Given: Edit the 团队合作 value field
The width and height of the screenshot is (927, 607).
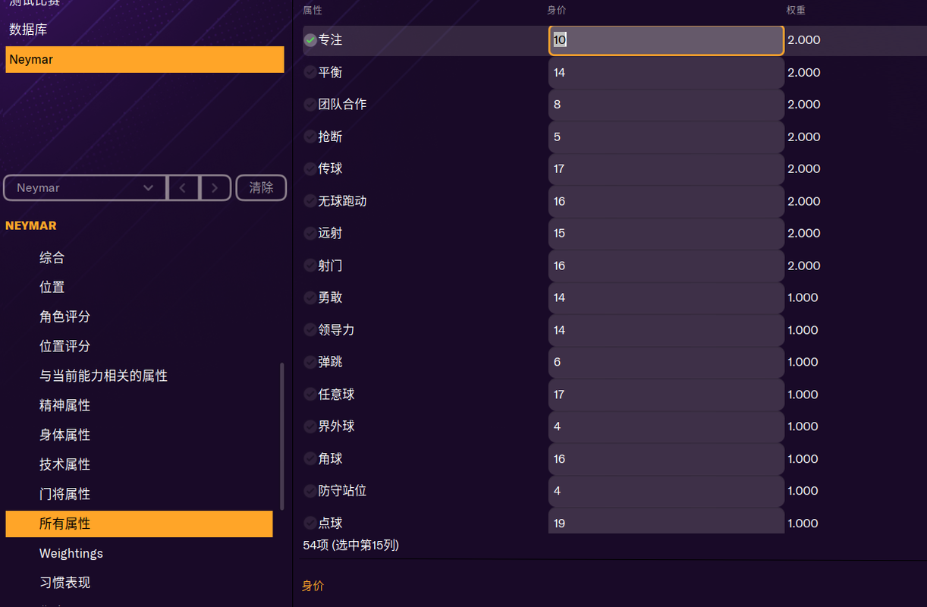Looking at the screenshot, I should (666, 105).
